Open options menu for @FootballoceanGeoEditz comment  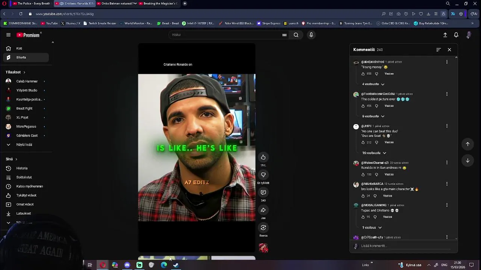point(447,94)
